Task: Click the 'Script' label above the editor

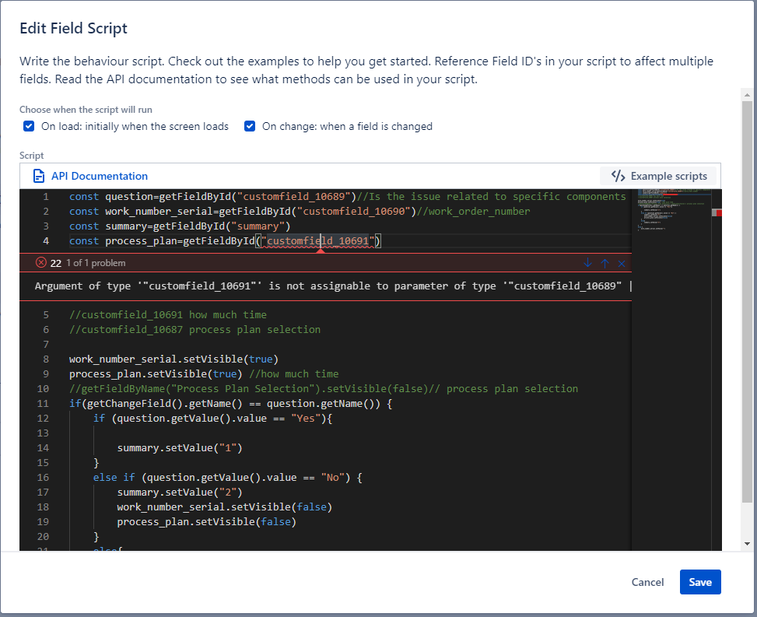Action: pos(31,156)
